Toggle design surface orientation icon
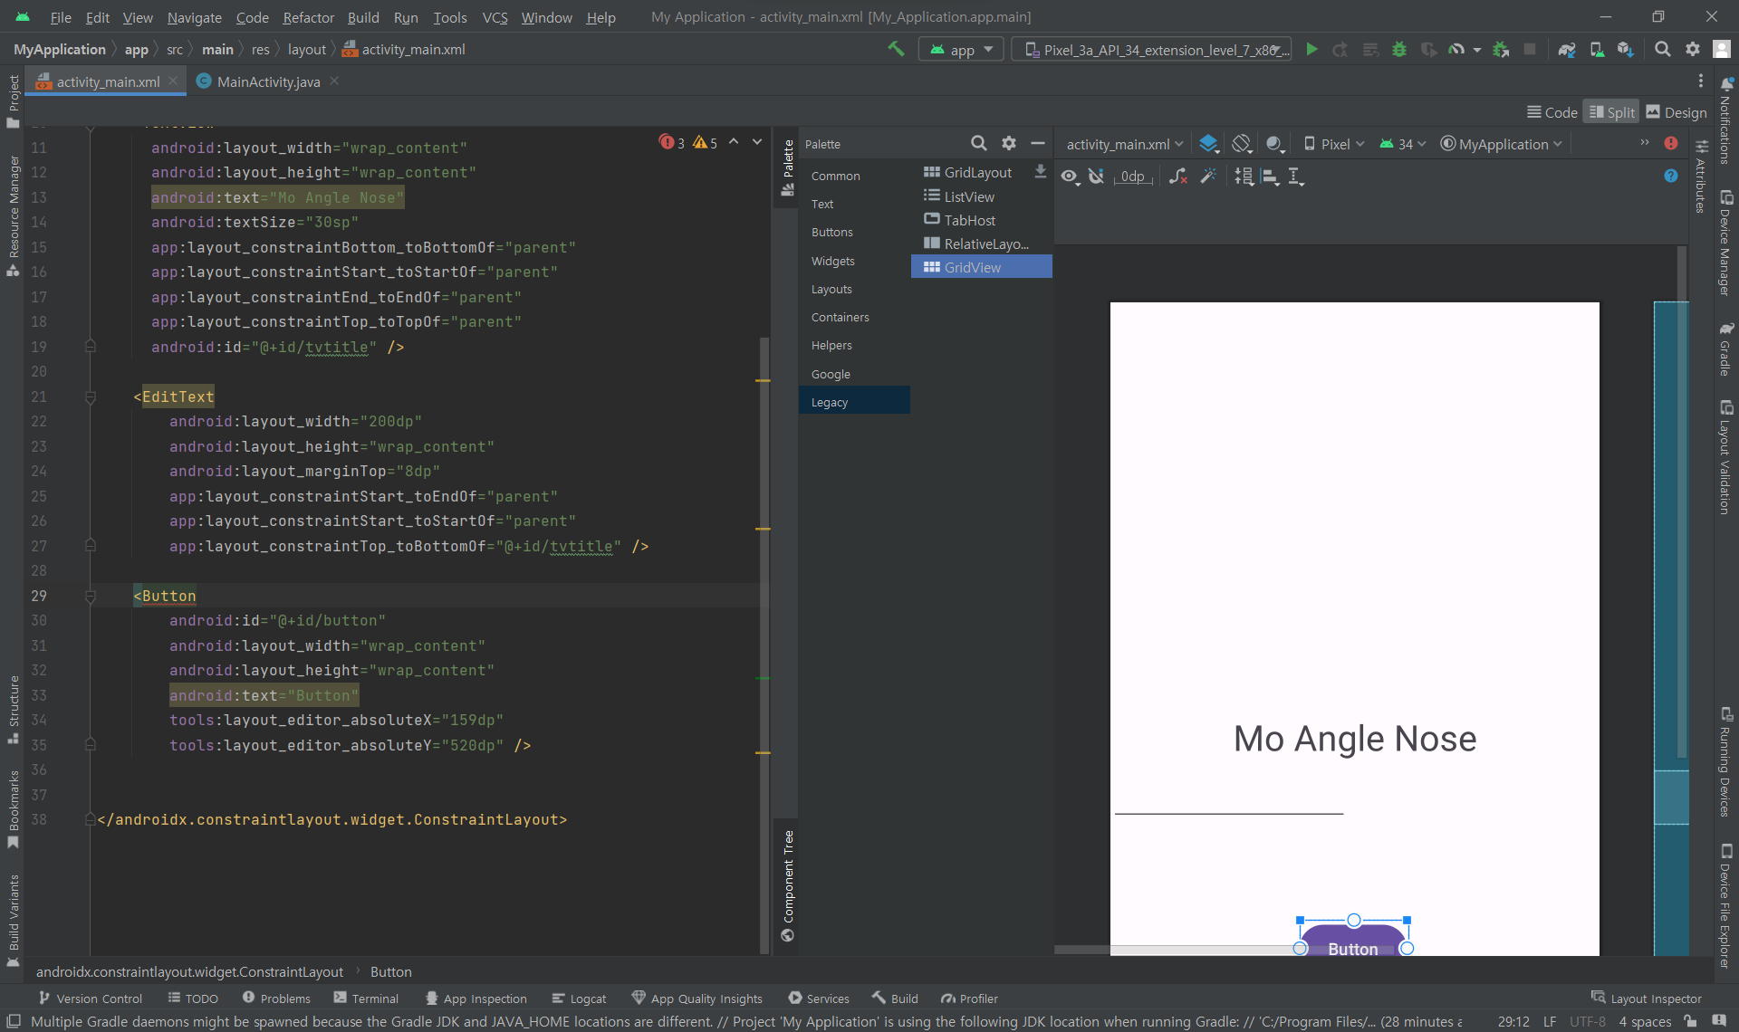This screenshot has height=1032, width=1739. [1242, 144]
